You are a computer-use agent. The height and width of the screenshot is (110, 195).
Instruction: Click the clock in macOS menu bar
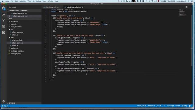coord(171,1)
